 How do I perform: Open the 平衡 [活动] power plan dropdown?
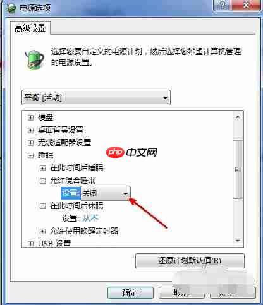point(96,98)
